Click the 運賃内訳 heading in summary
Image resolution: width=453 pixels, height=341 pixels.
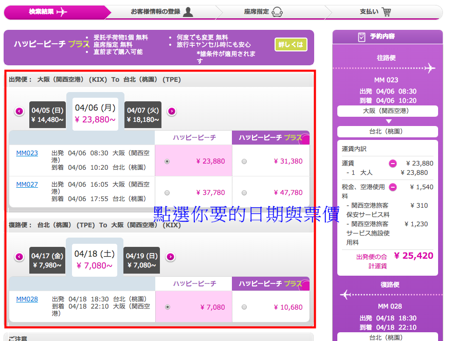point(354,149)
